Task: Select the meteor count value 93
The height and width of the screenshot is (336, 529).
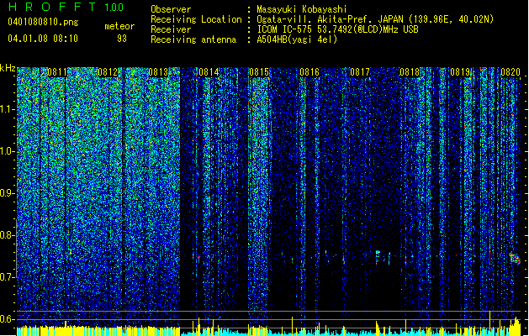Action: click(x=122, y=39)
